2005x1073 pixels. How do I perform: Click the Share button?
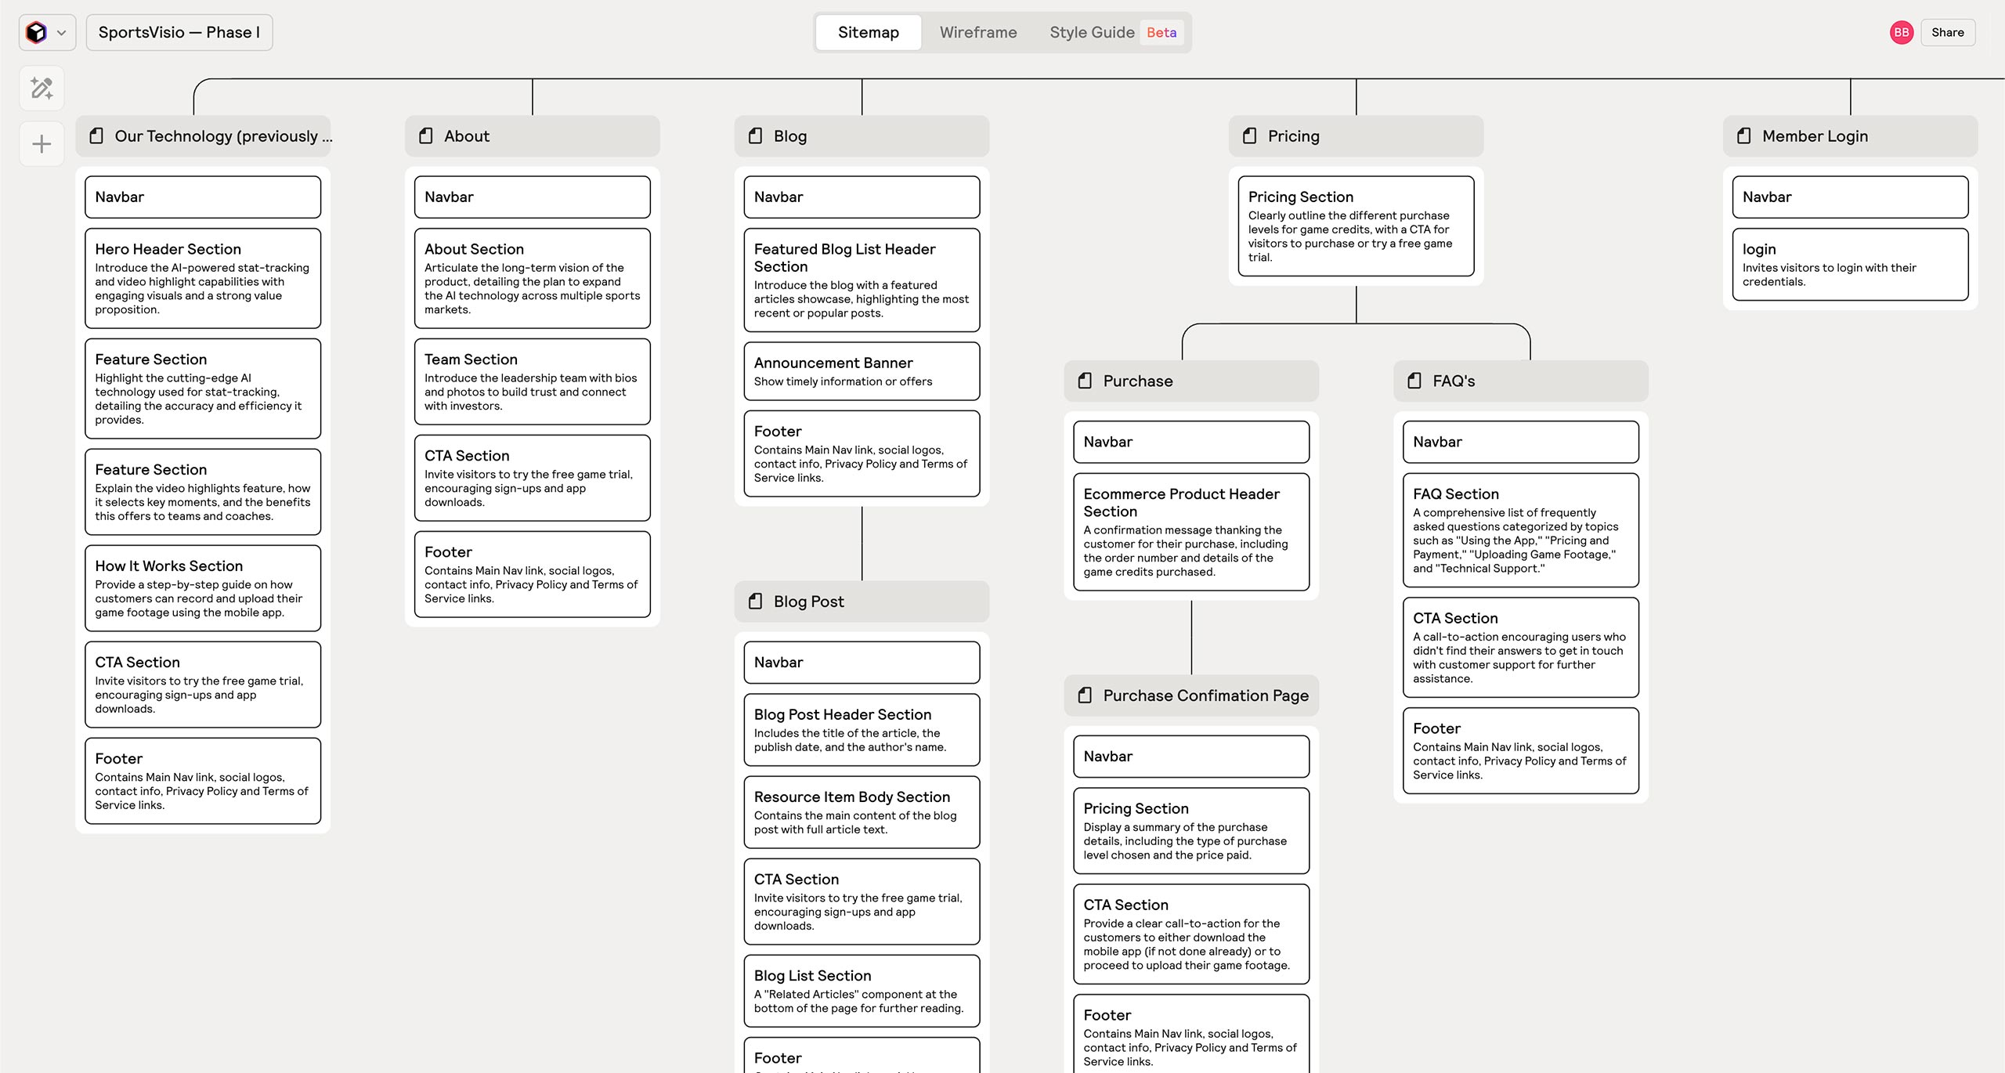[x=1947, y=32]
